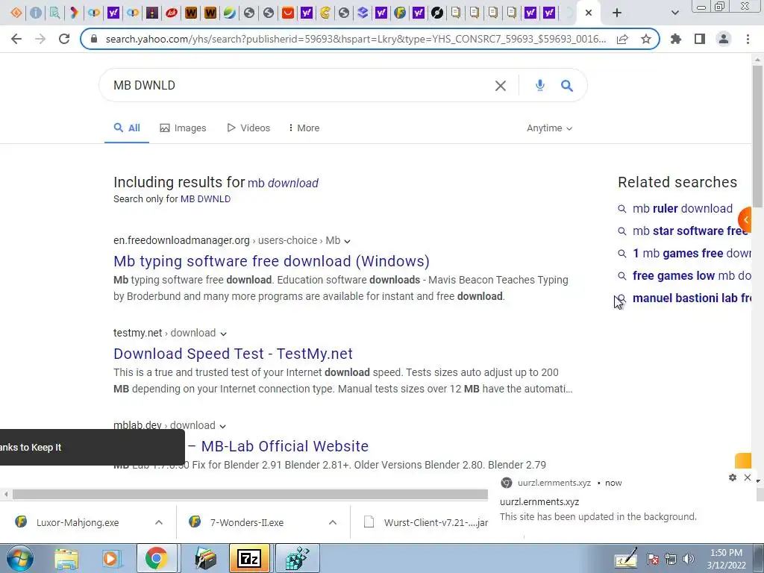Switch to the first orange diamond tab
The width and height of the screenshot is (764, 573).
click(16, 13)
